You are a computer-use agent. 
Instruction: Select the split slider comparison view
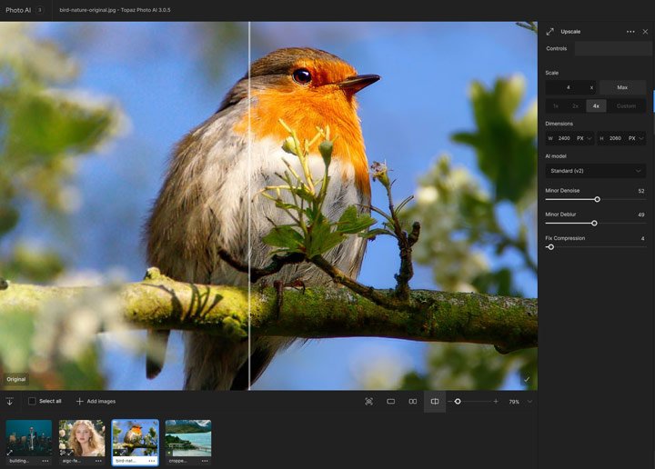435,401
